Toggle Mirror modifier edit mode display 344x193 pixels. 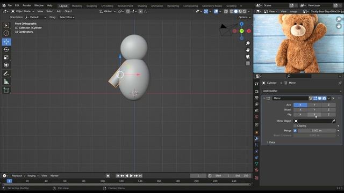point(316,99)
